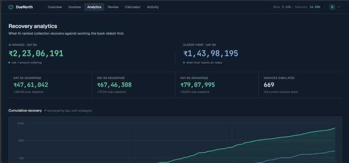Click the OLDEST-FIRST · DAY 90 label

(x=200, y=45)
